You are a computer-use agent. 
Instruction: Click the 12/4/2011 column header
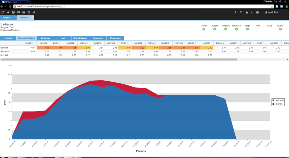pyautogui.click(x=29, y=43)
